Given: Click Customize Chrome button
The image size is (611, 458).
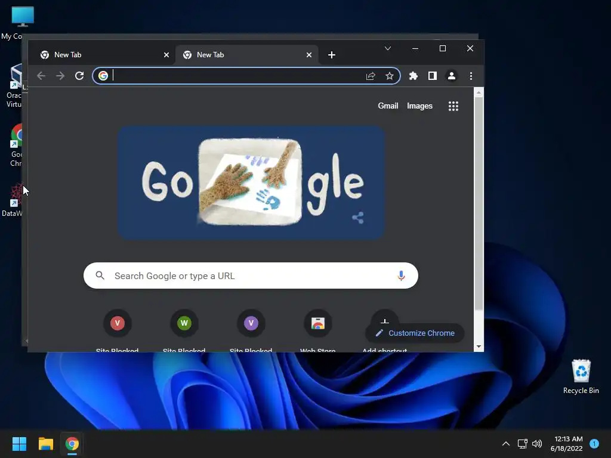Looking at the screenshot, I should pyautogui.click(x=415, y=333).
